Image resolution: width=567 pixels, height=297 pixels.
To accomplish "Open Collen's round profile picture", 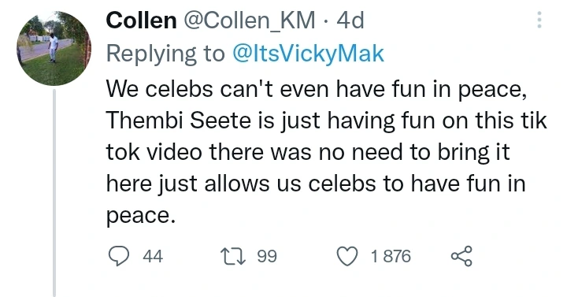I will pos(54,48).
